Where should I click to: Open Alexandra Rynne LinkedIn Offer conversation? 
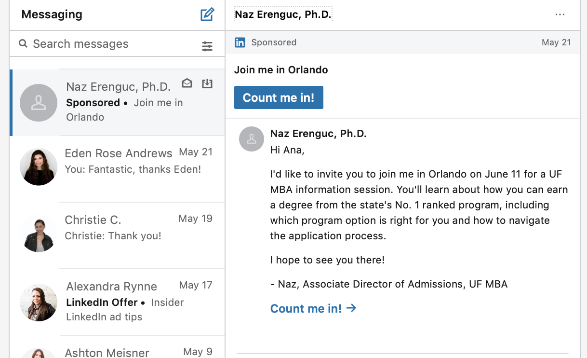117,303
